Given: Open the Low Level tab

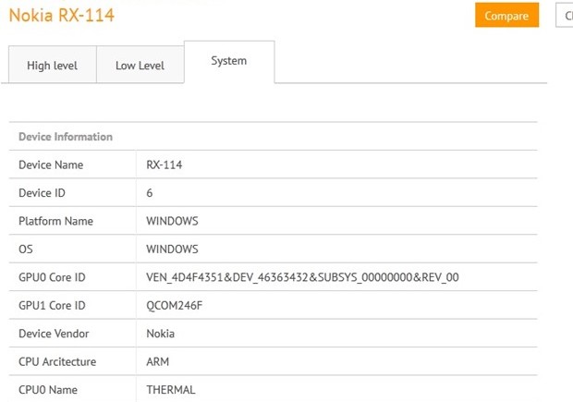Looking at the screenshot, I should [x=140, y=66].
